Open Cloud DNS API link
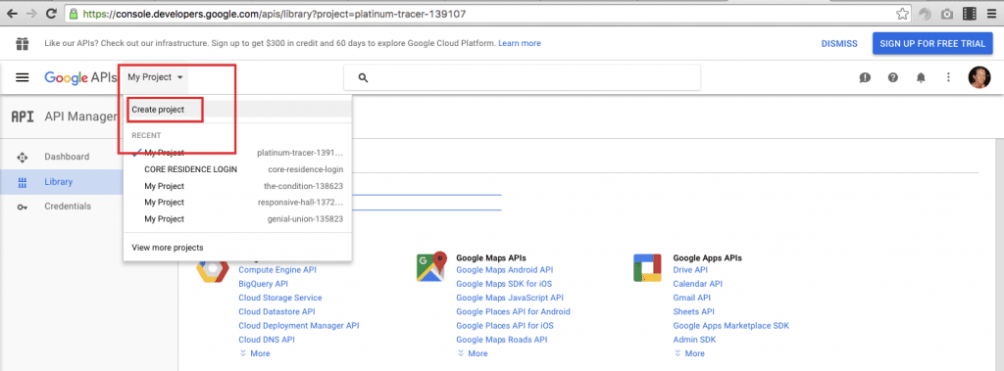 coord(267,340)
